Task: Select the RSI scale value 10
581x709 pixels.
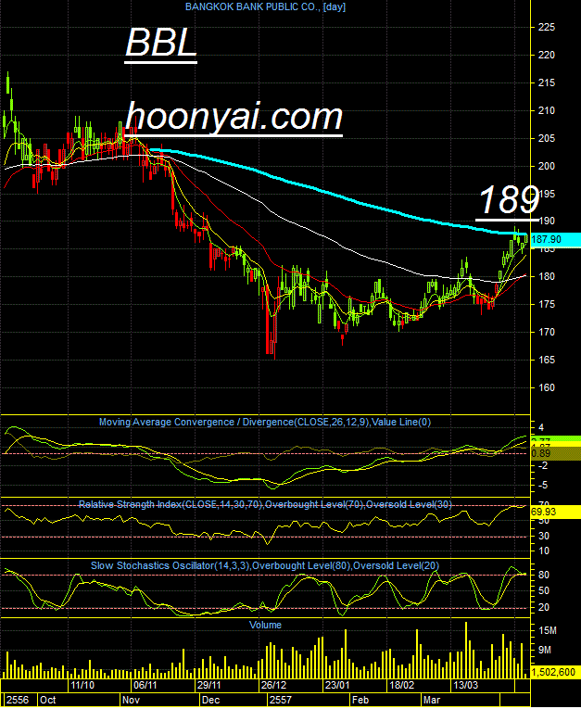Action: click(544, 551)
